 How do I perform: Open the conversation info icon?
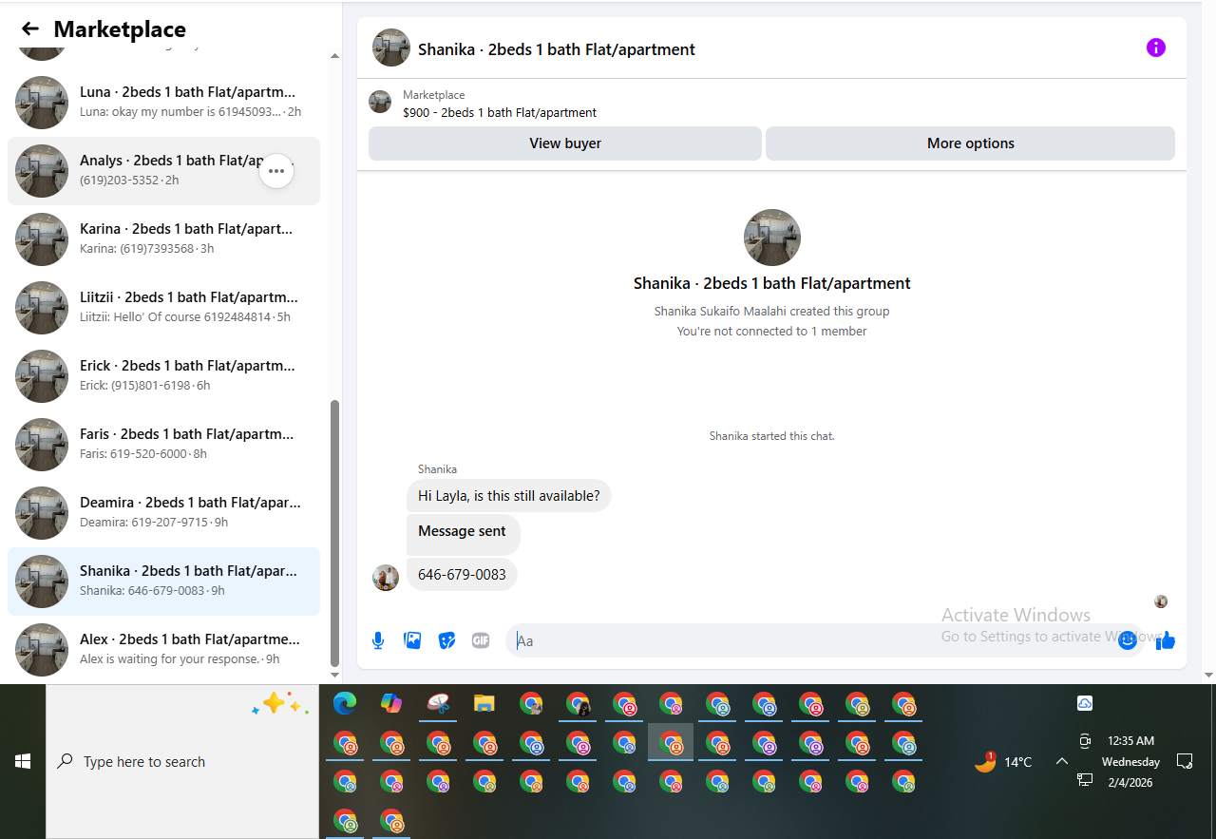click(x=1156, y=48)
